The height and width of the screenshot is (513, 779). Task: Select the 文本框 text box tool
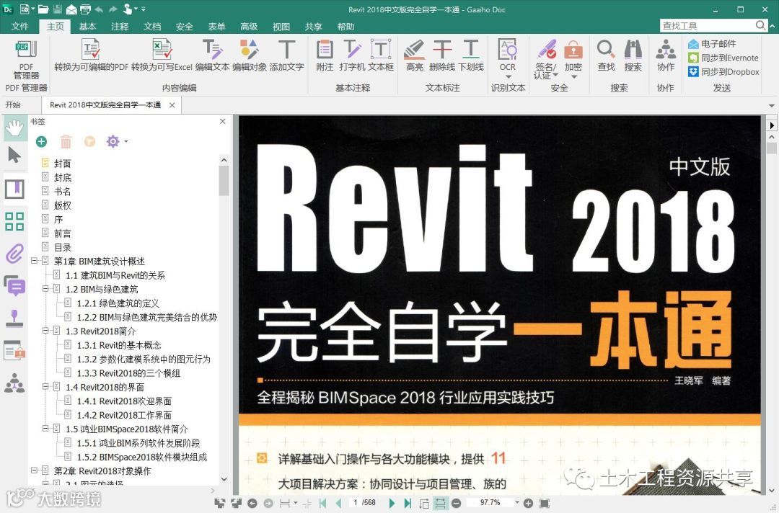pyautogui.click(x=381, y=55)
